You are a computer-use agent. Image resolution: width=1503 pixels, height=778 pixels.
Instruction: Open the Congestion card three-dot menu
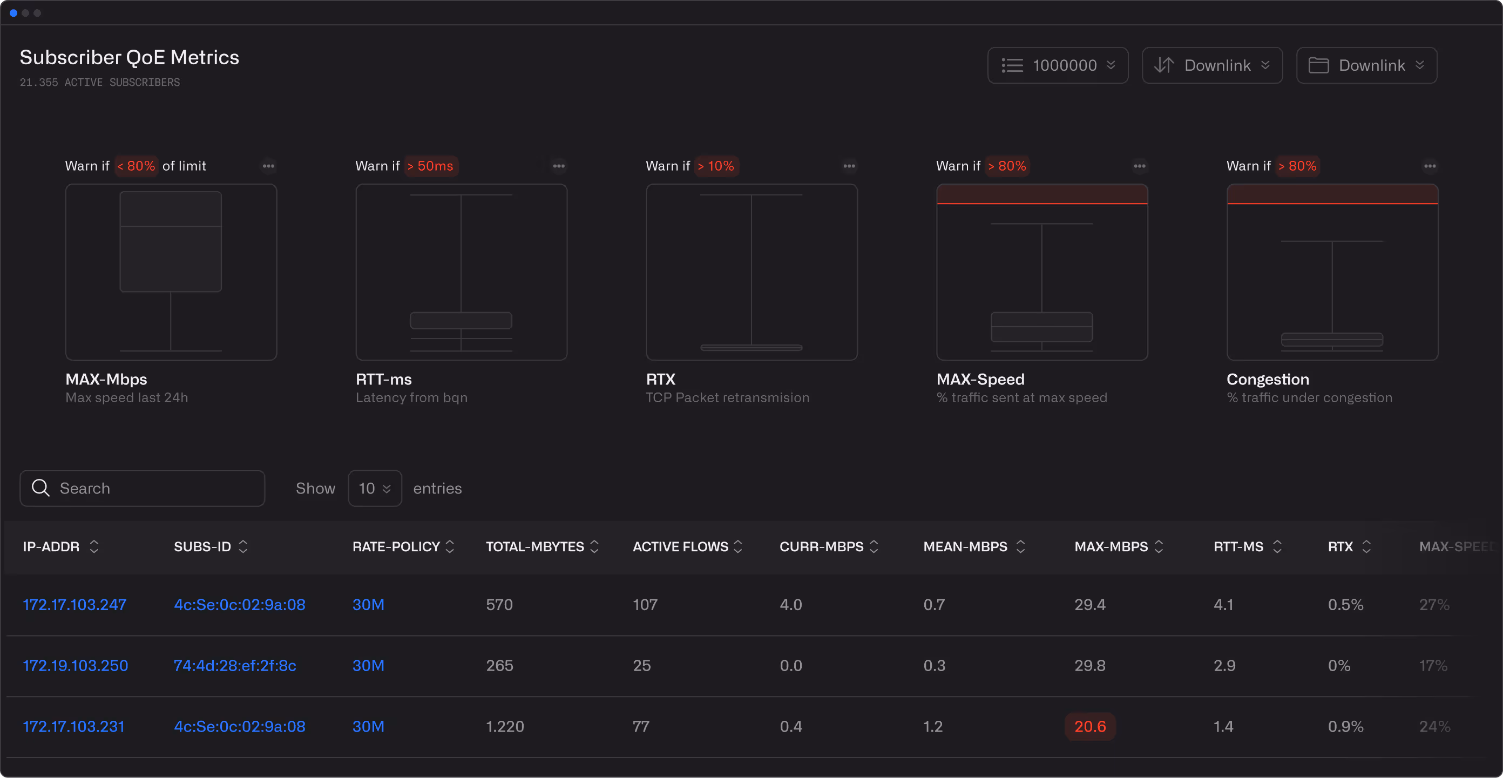click(x=1430, y=166)
